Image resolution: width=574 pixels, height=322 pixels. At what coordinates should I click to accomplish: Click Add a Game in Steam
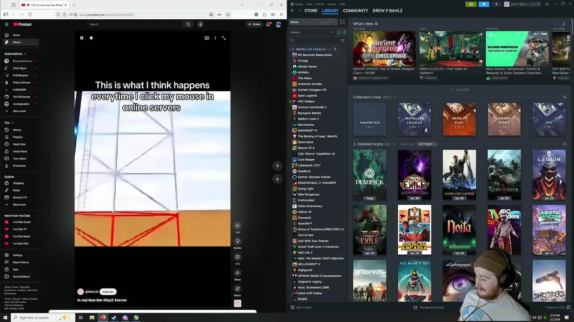(301, 307)
